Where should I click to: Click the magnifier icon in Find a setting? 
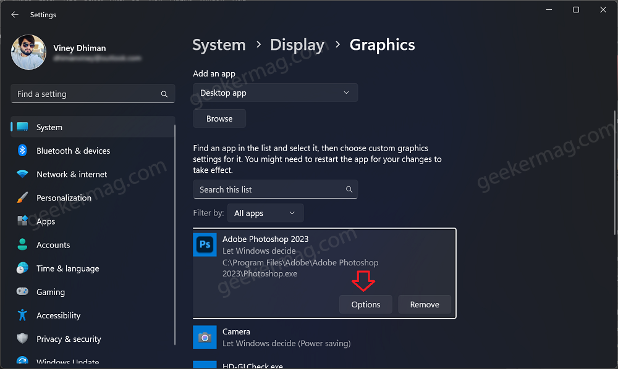point(164,94)
